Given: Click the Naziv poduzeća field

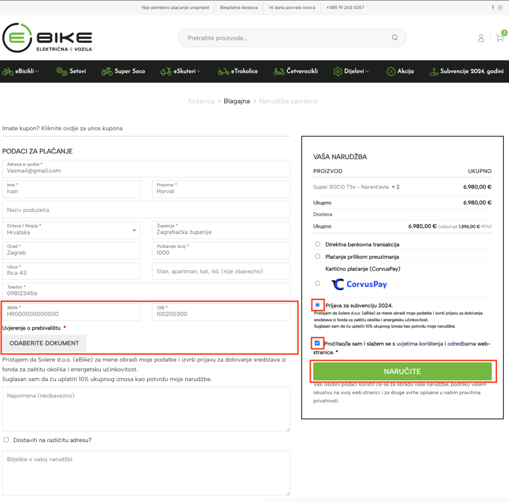Looking at the screenshot, I should click(x=146, y=210).
